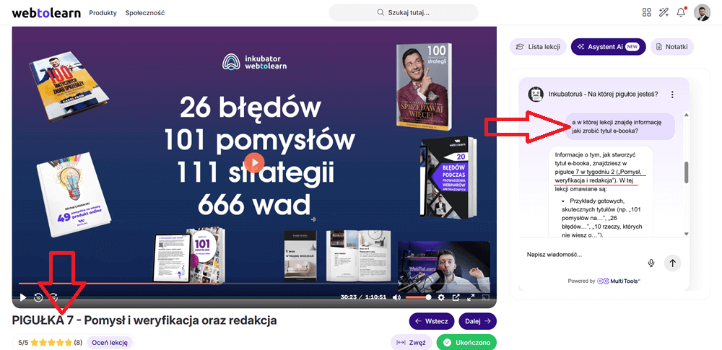This screenshot has height=350, width=722.
Task: Open the Społeczność menu
Action: tap(144, 13)
